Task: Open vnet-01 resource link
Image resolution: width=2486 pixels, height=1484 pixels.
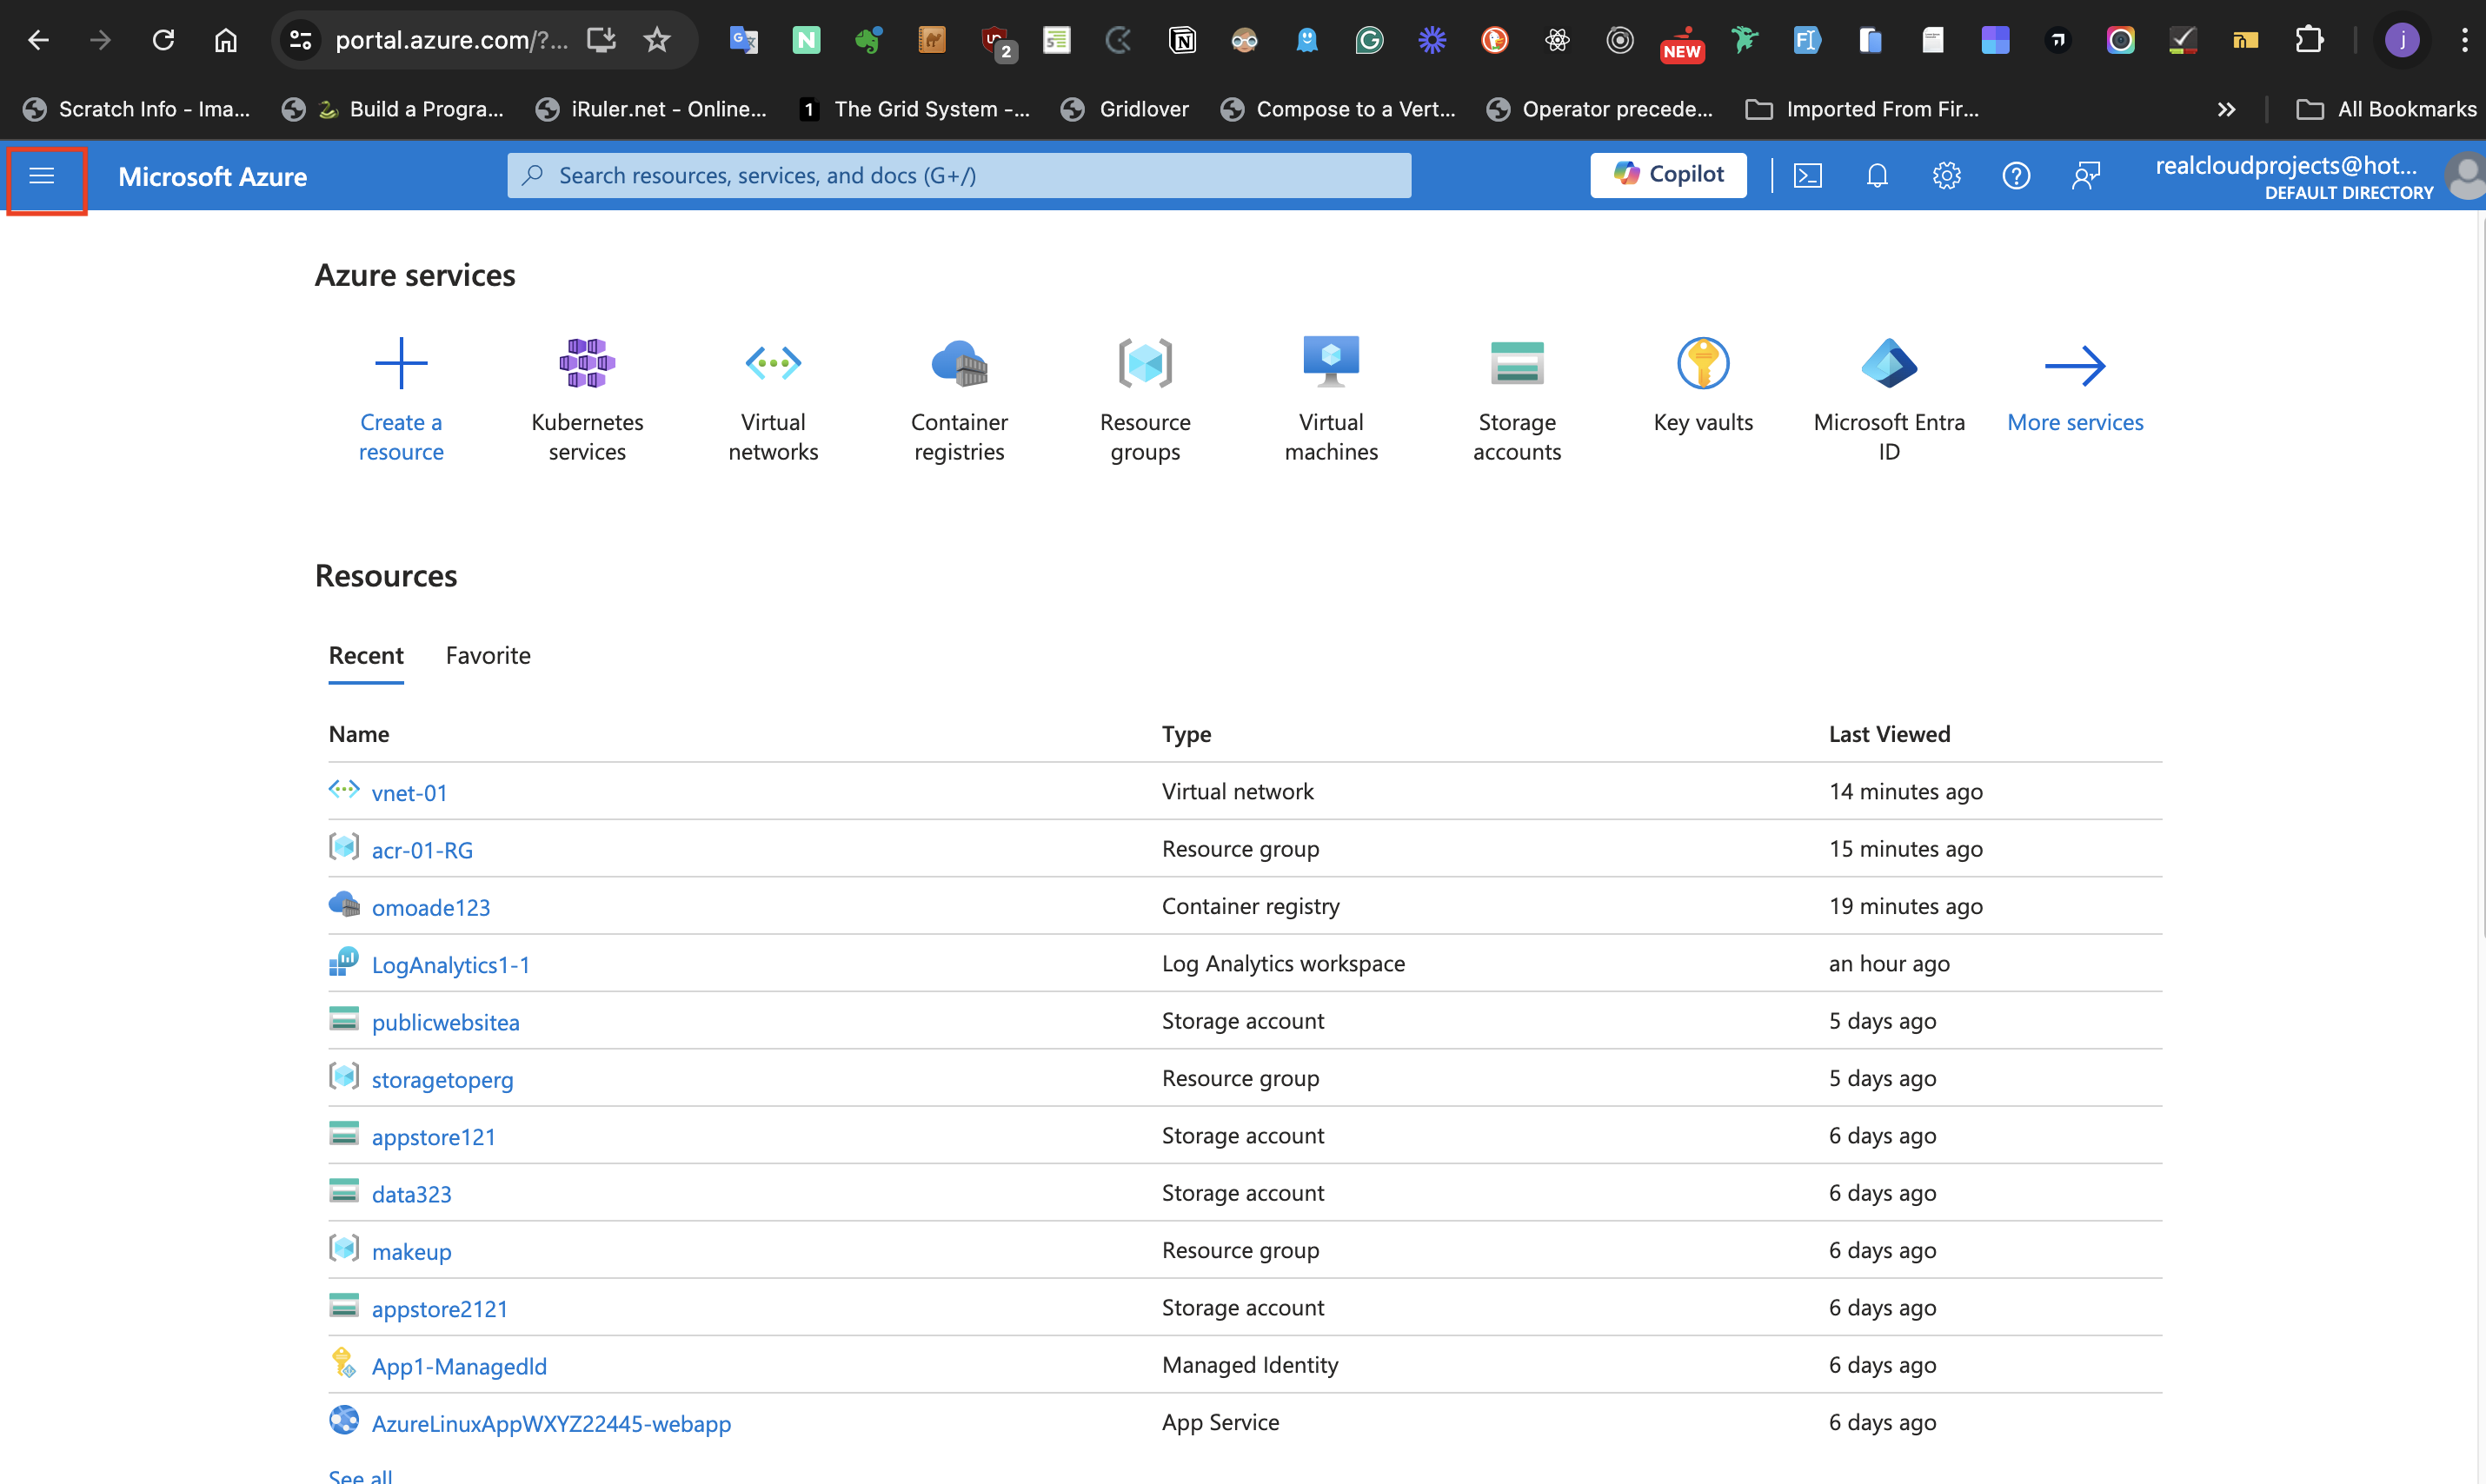Action: 409,793
